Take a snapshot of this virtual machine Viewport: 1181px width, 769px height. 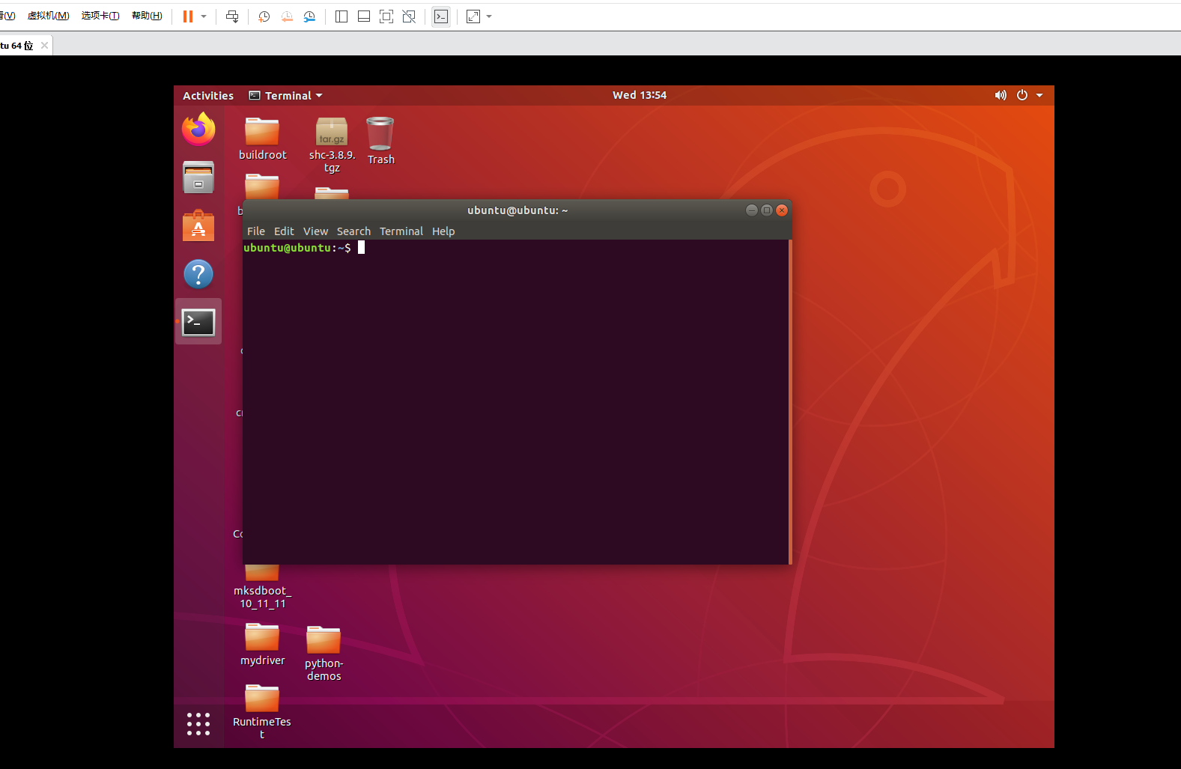pyautogui.click(x=264, y=16)
